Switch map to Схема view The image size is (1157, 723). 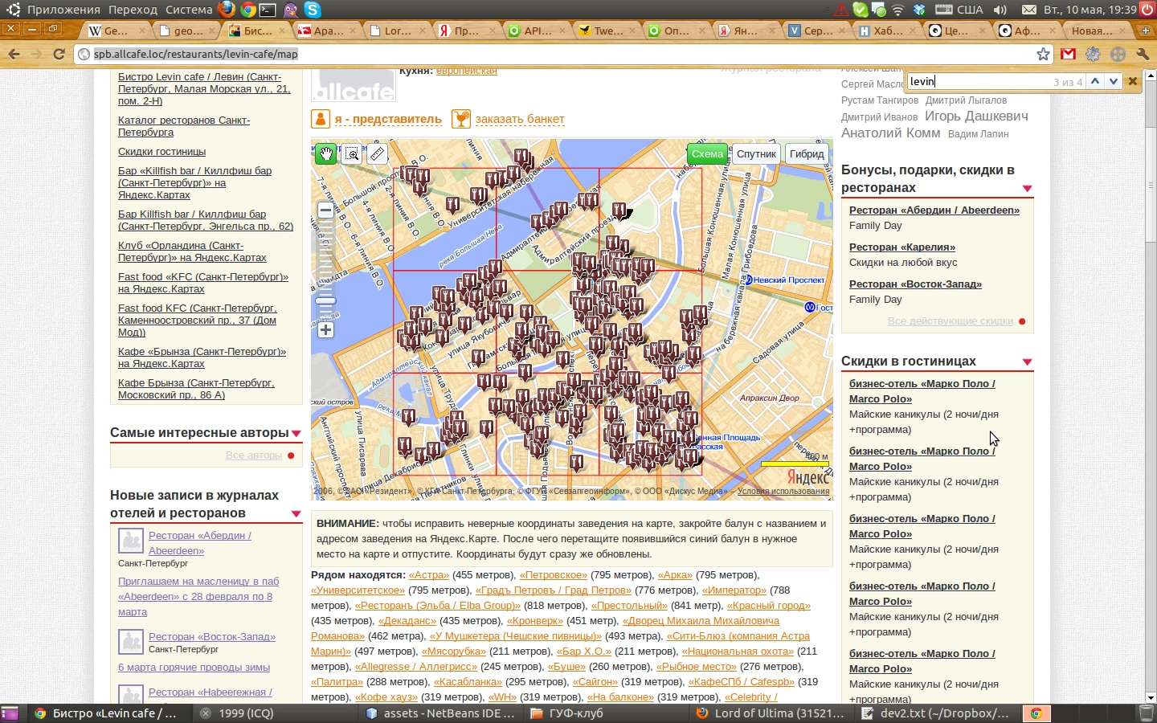(x=707, y=154)
